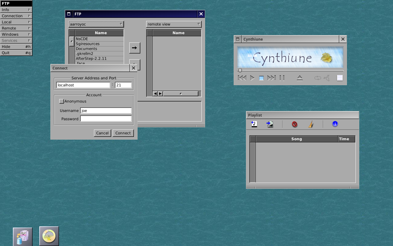Image resolution: width=393 pixels, height=246 pixels.
Task: Click the playlist window icon in Cynthiune
Action: [340, 78]
